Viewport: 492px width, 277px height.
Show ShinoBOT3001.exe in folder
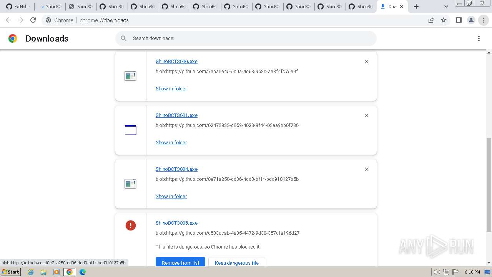pyautogui.click(x=171, y=143)
